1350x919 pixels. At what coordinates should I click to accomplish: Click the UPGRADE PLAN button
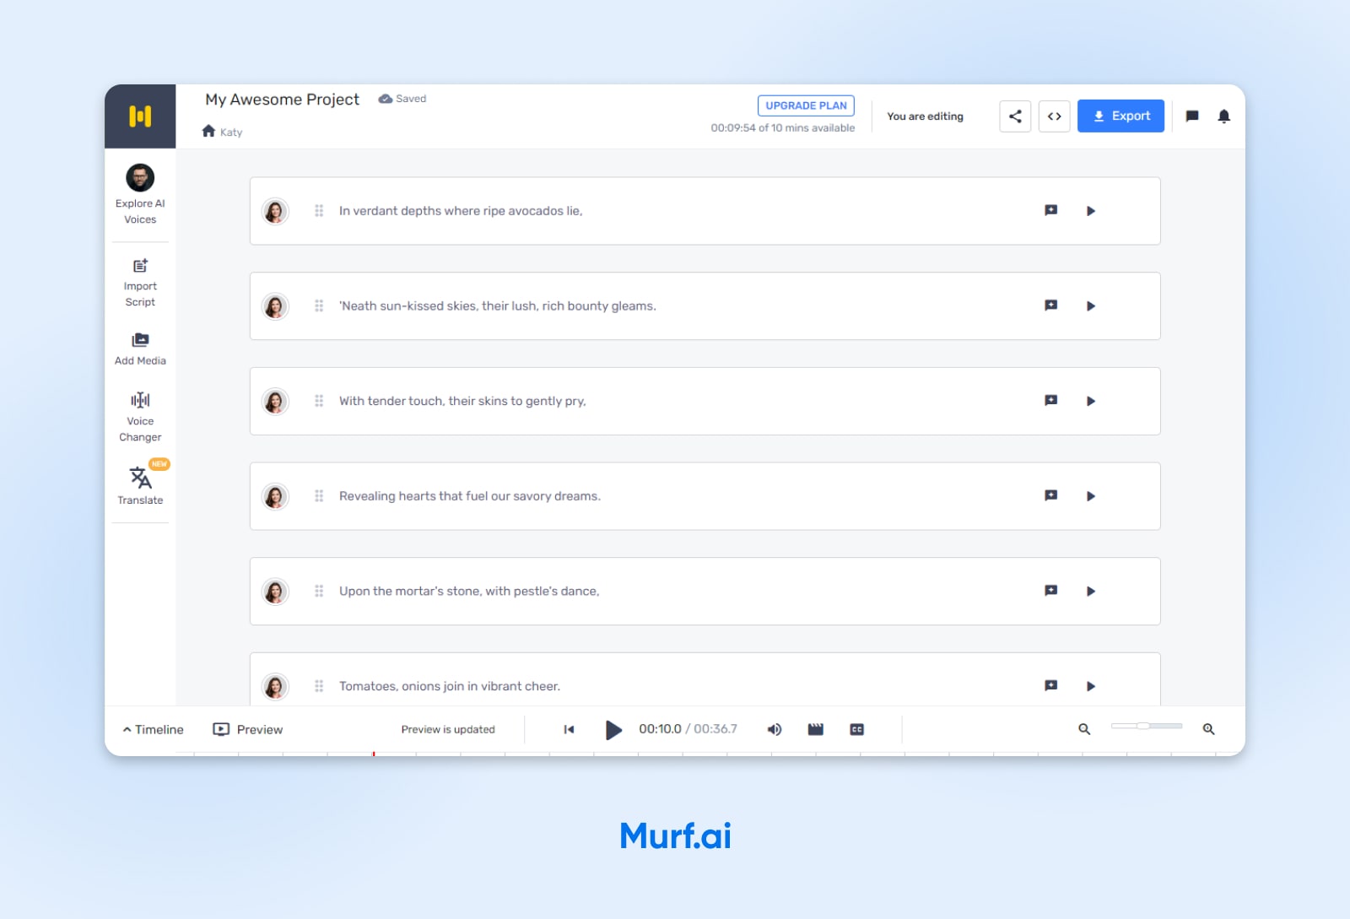click(806, 105)
